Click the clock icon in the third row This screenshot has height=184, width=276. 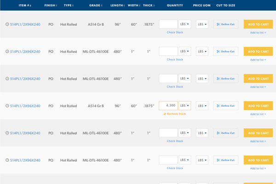point(7,79)
